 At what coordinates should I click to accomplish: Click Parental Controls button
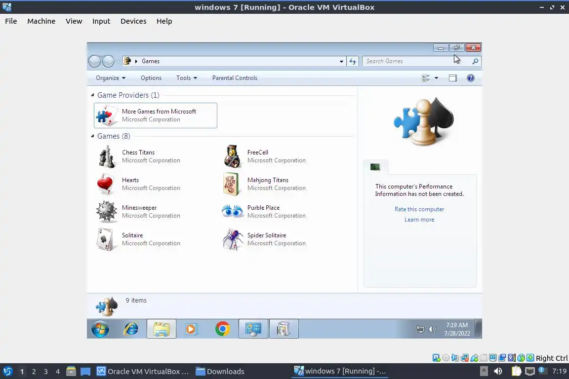(235, 78)
